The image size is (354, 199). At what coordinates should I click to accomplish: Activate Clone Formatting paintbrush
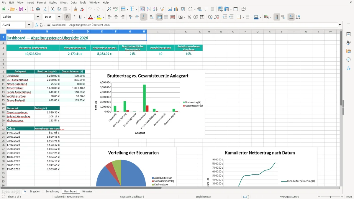coord(76,9)
